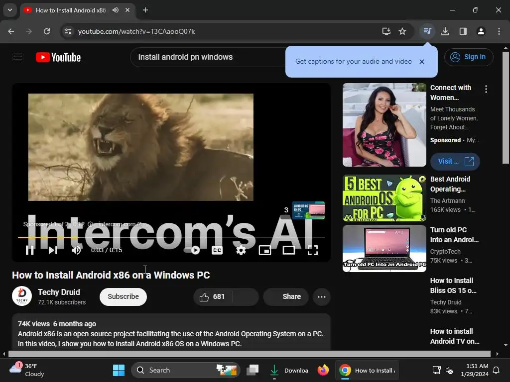Click the video progress bar
The width and height of the screenshot is (510, 382).
click(x=171, y=237)
